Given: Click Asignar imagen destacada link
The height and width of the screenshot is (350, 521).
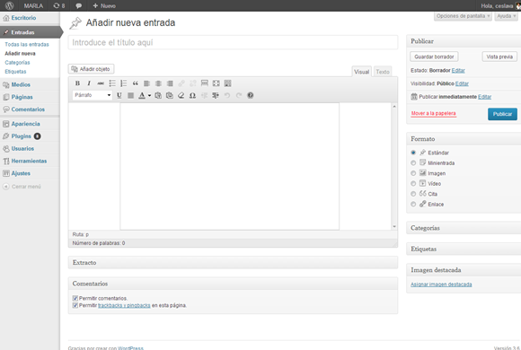Looking at the screenshot, I should tap(441, 284).
